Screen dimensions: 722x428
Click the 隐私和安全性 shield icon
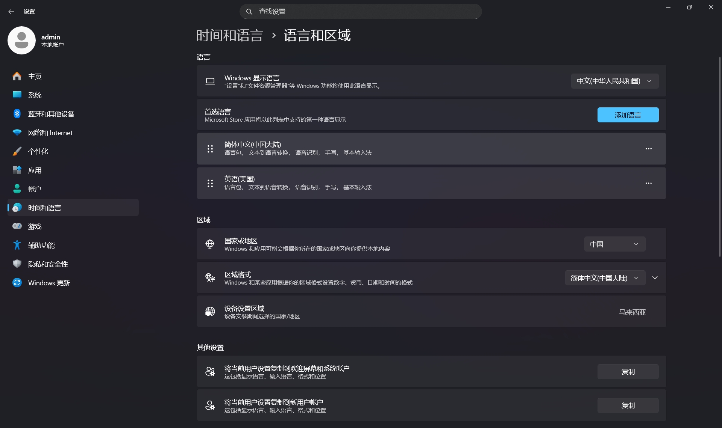pos(17,264)
